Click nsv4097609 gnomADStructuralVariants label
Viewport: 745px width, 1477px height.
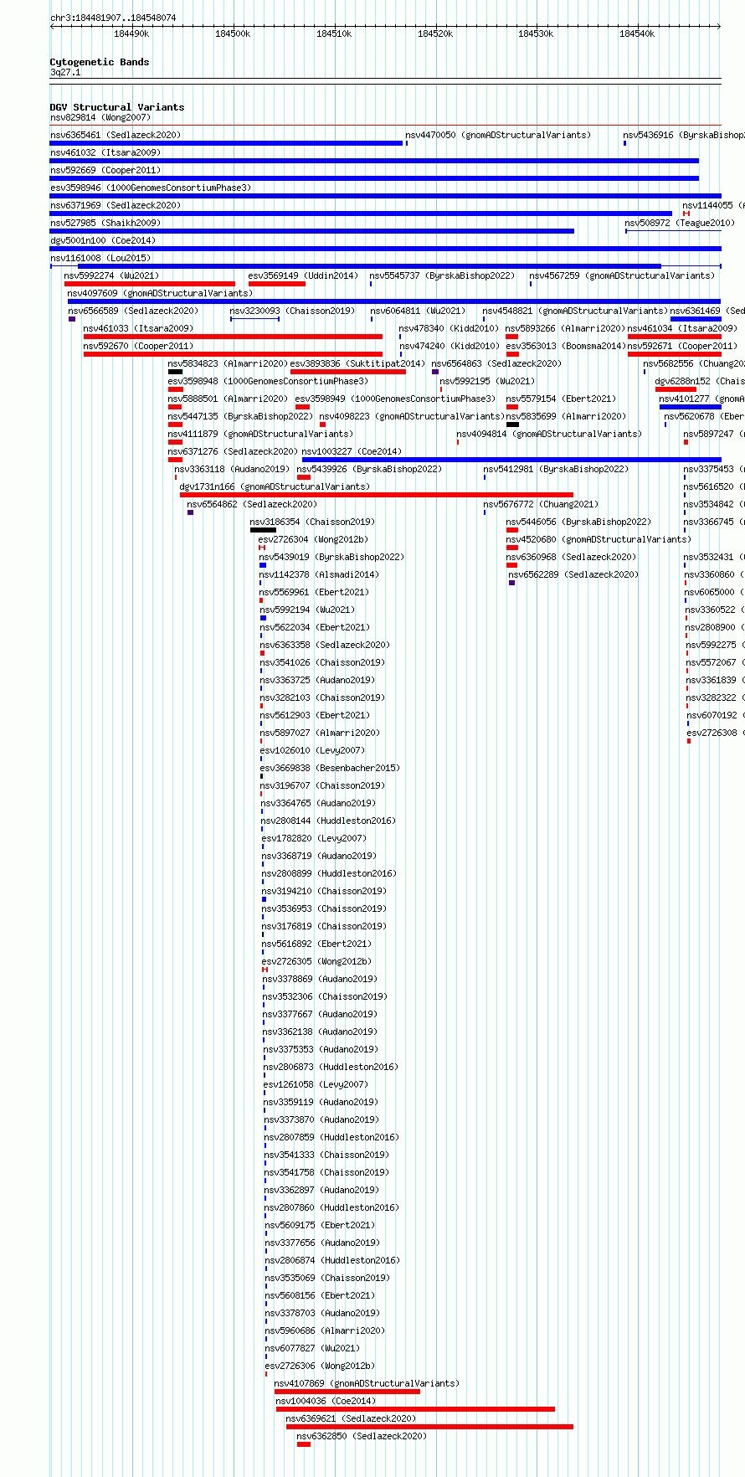[160, 293]
